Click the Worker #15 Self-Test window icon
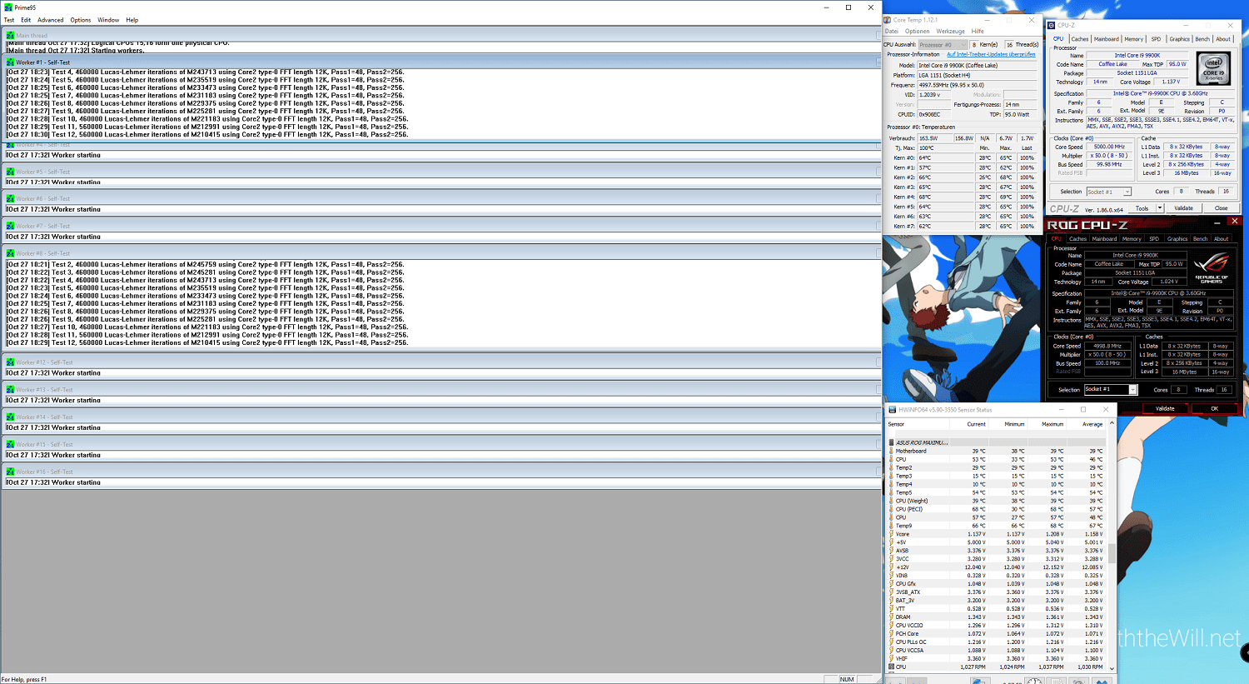Screen dimensions: 1249x684 [10, 445]
